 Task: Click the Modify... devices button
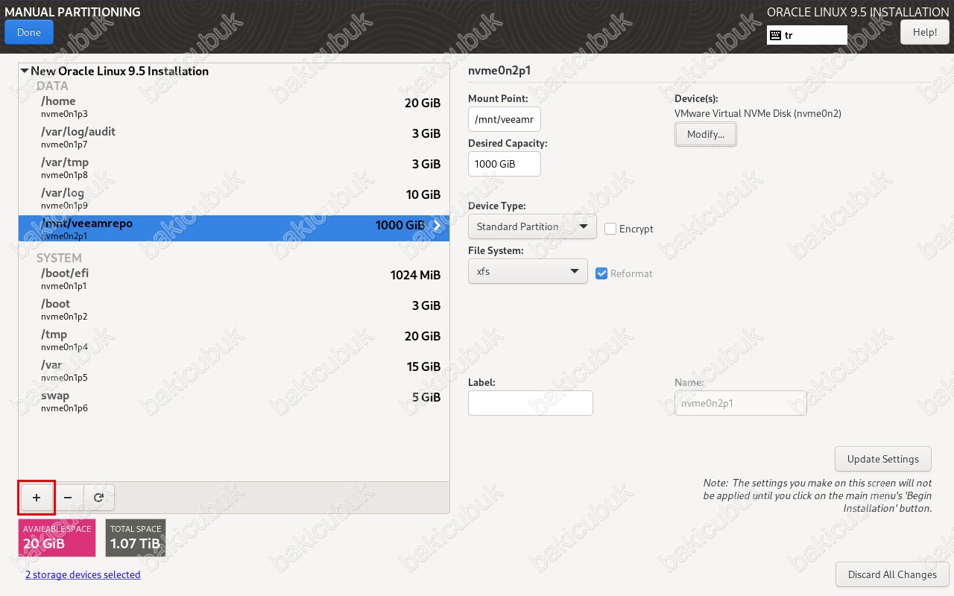(x=706, y=134)
